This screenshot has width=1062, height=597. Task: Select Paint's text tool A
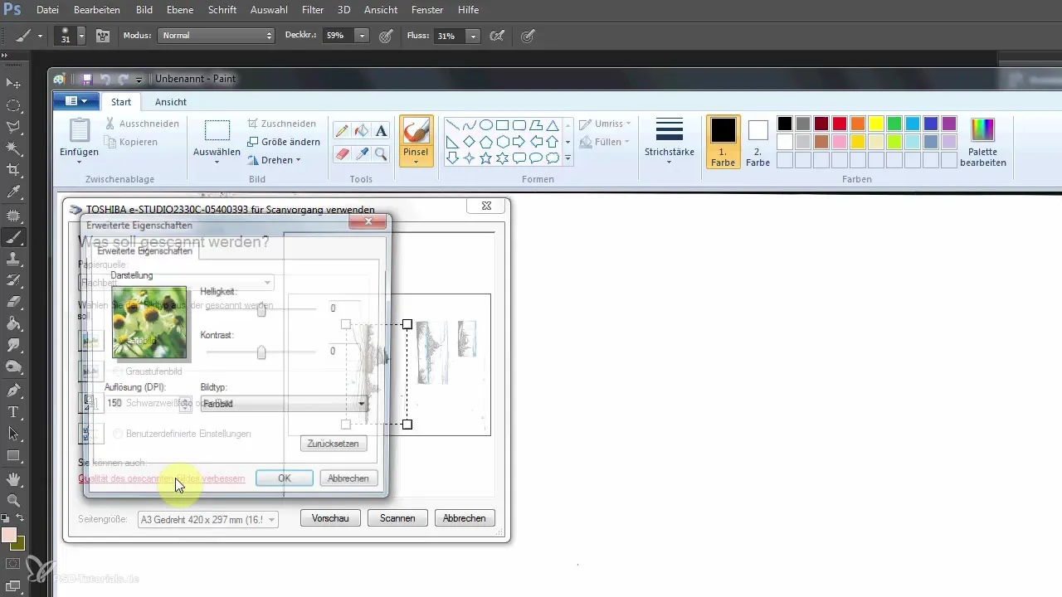pyautogui.click(x=381, y=131)
